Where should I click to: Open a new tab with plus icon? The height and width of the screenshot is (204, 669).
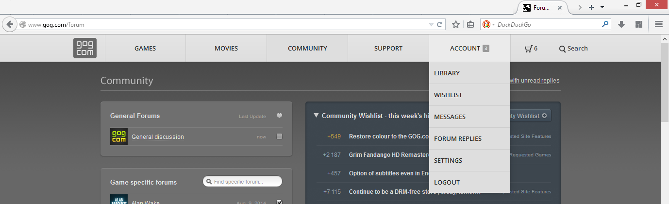(x=591, y=7)
